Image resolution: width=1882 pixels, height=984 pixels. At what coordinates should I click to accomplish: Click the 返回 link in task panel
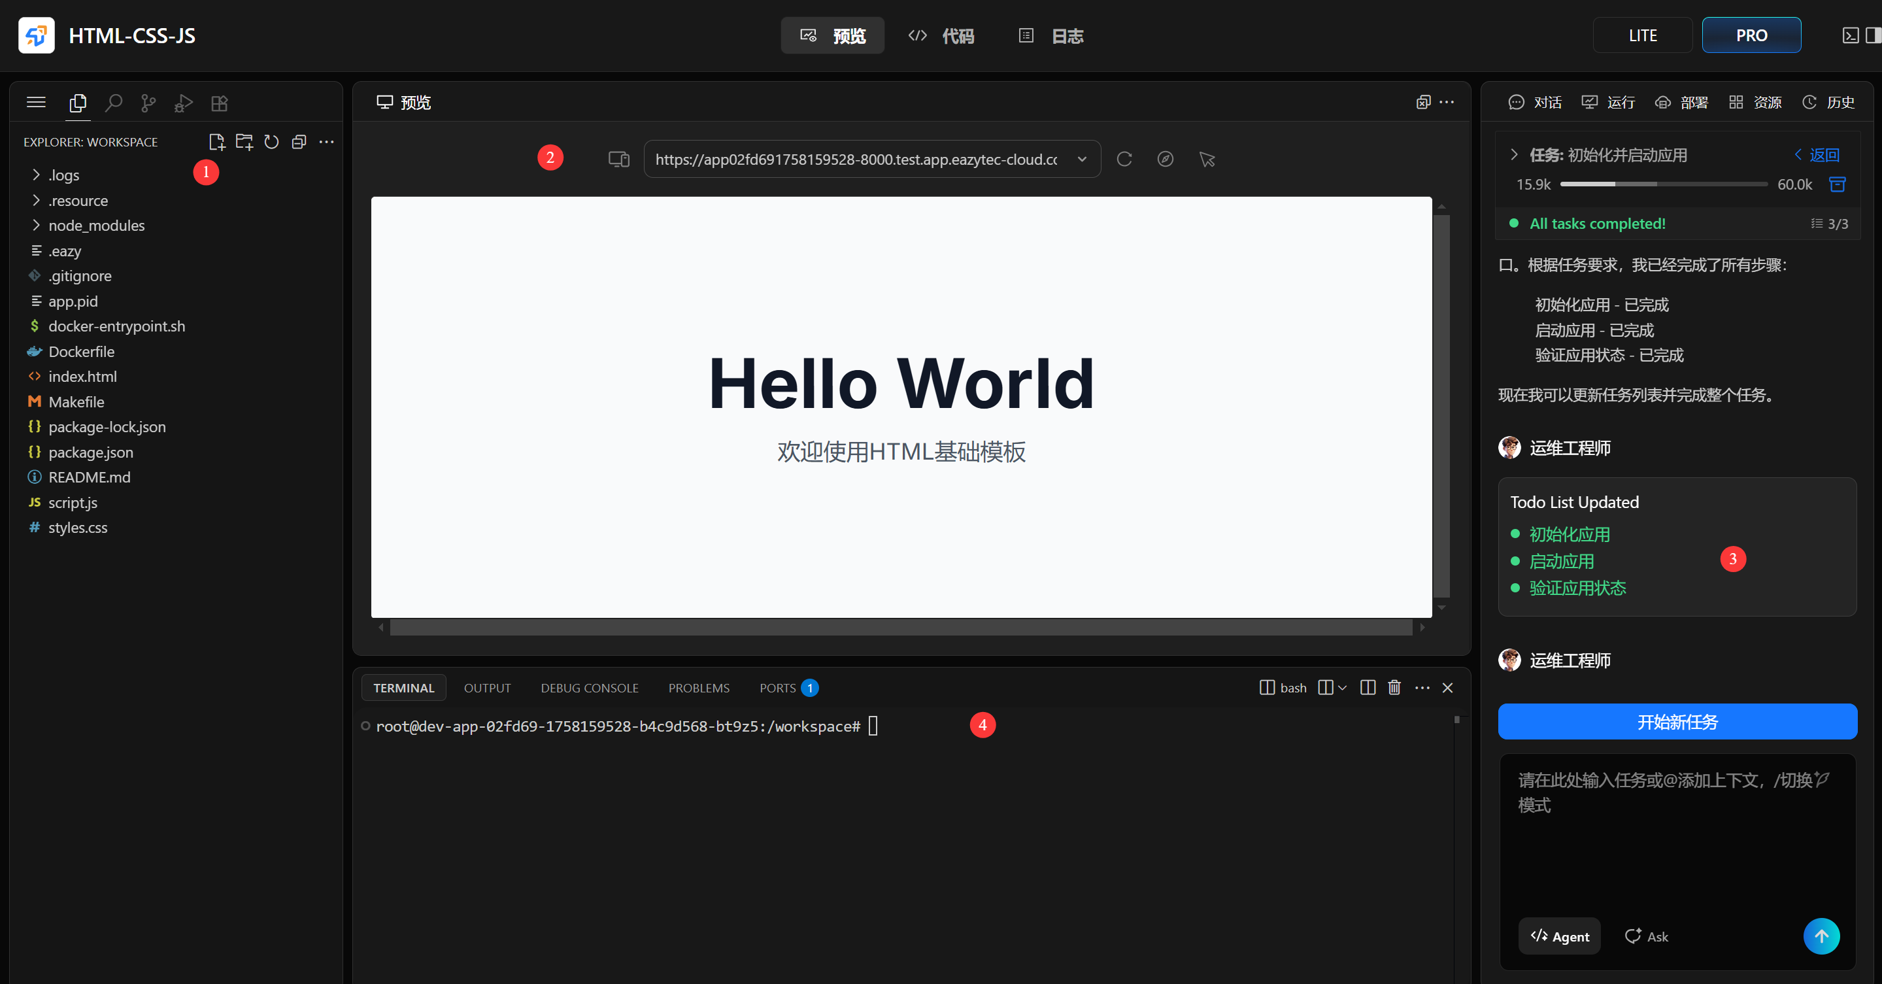click(x=1817, y=155)
